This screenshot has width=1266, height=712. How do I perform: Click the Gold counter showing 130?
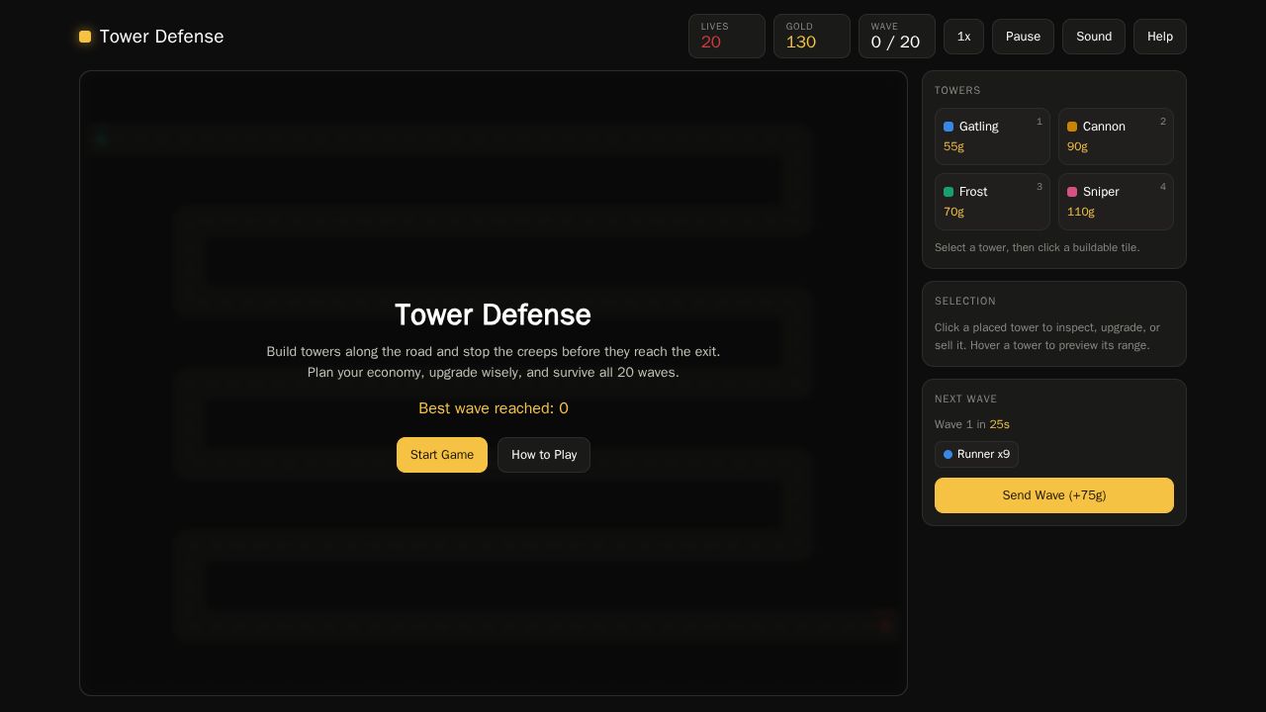[812, 37]
